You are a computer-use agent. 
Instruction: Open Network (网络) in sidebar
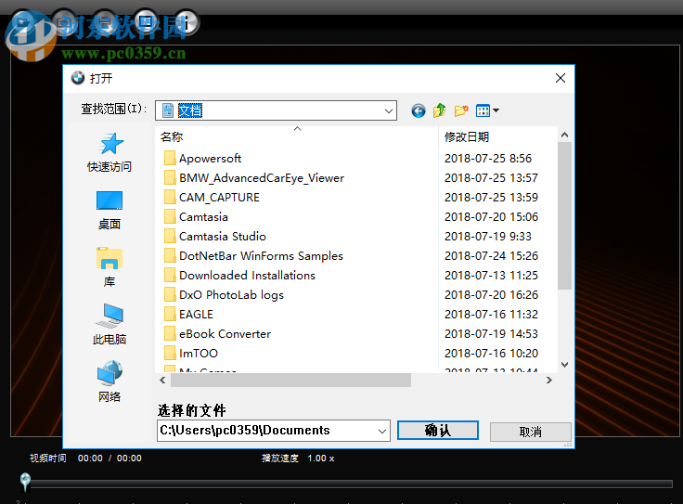110,381
